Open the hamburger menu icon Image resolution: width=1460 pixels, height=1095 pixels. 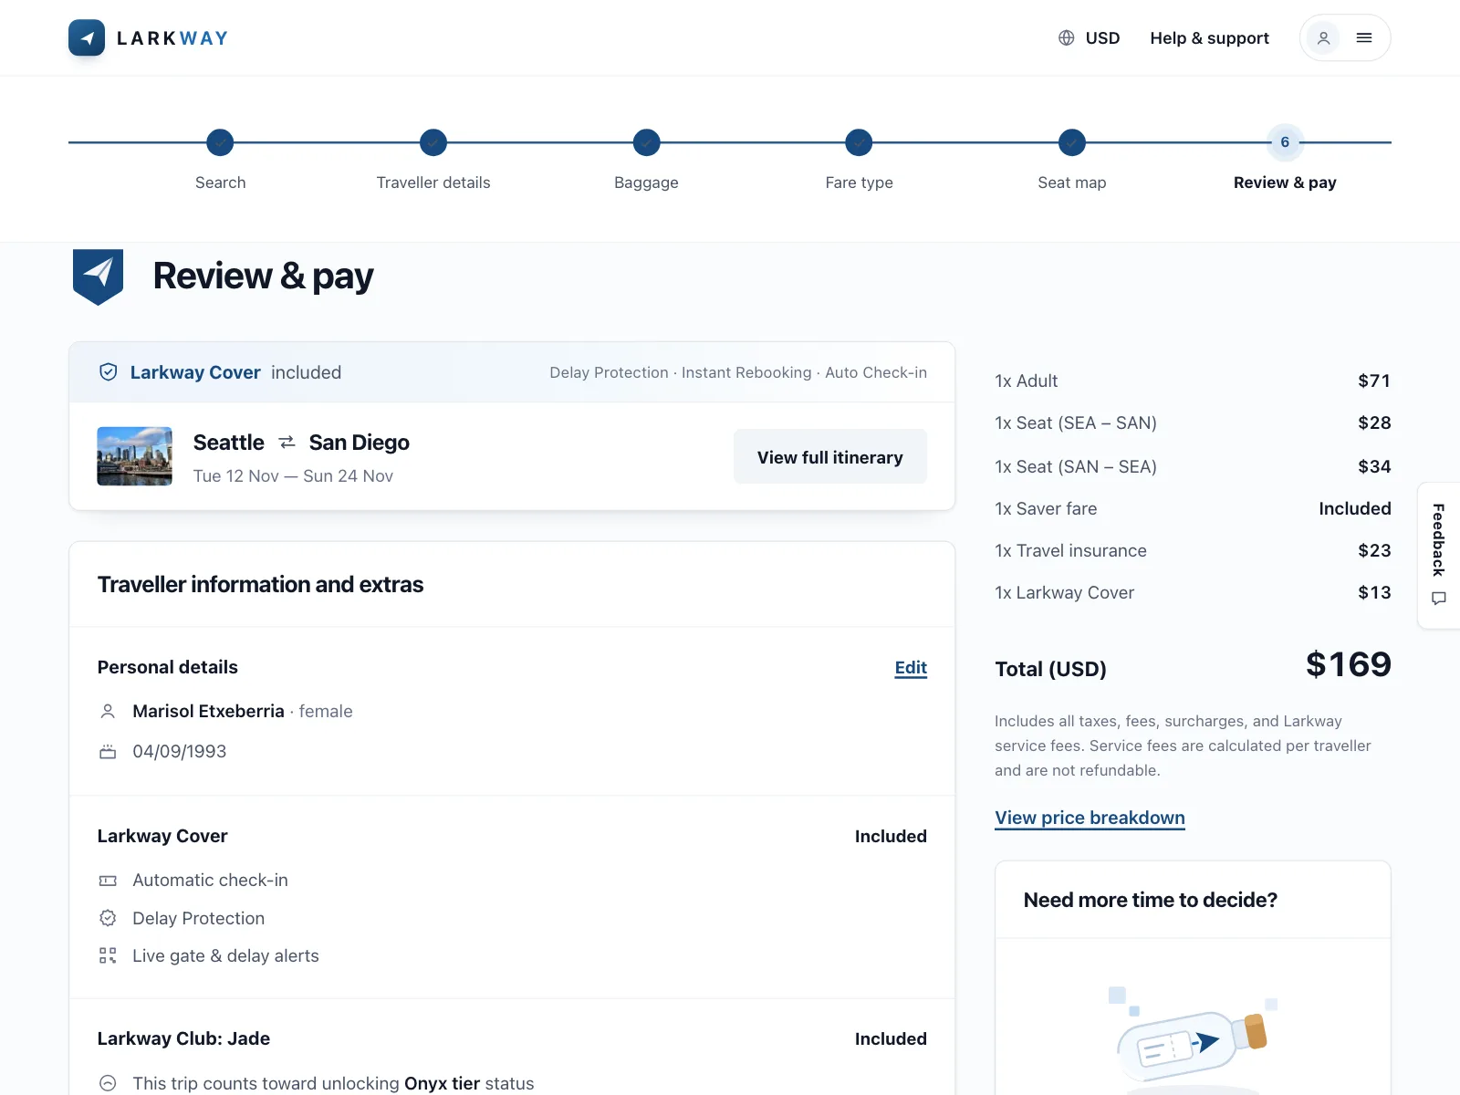1364,38
